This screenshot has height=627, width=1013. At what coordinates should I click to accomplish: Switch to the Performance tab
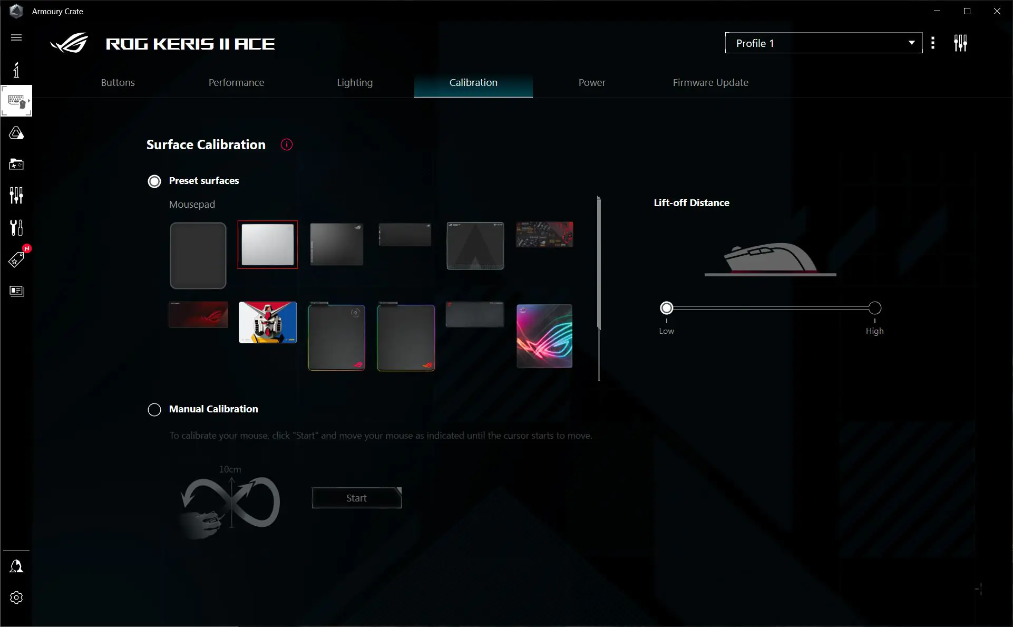(x=236, y=82)
